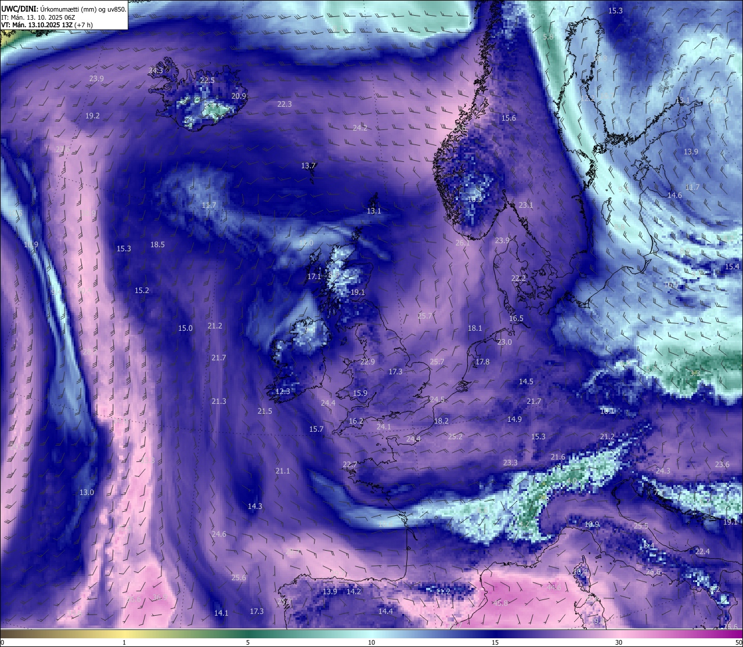Click the 25.2 value label
The image size is (743, 647).
pyautogui.click(x=456, y=436)
